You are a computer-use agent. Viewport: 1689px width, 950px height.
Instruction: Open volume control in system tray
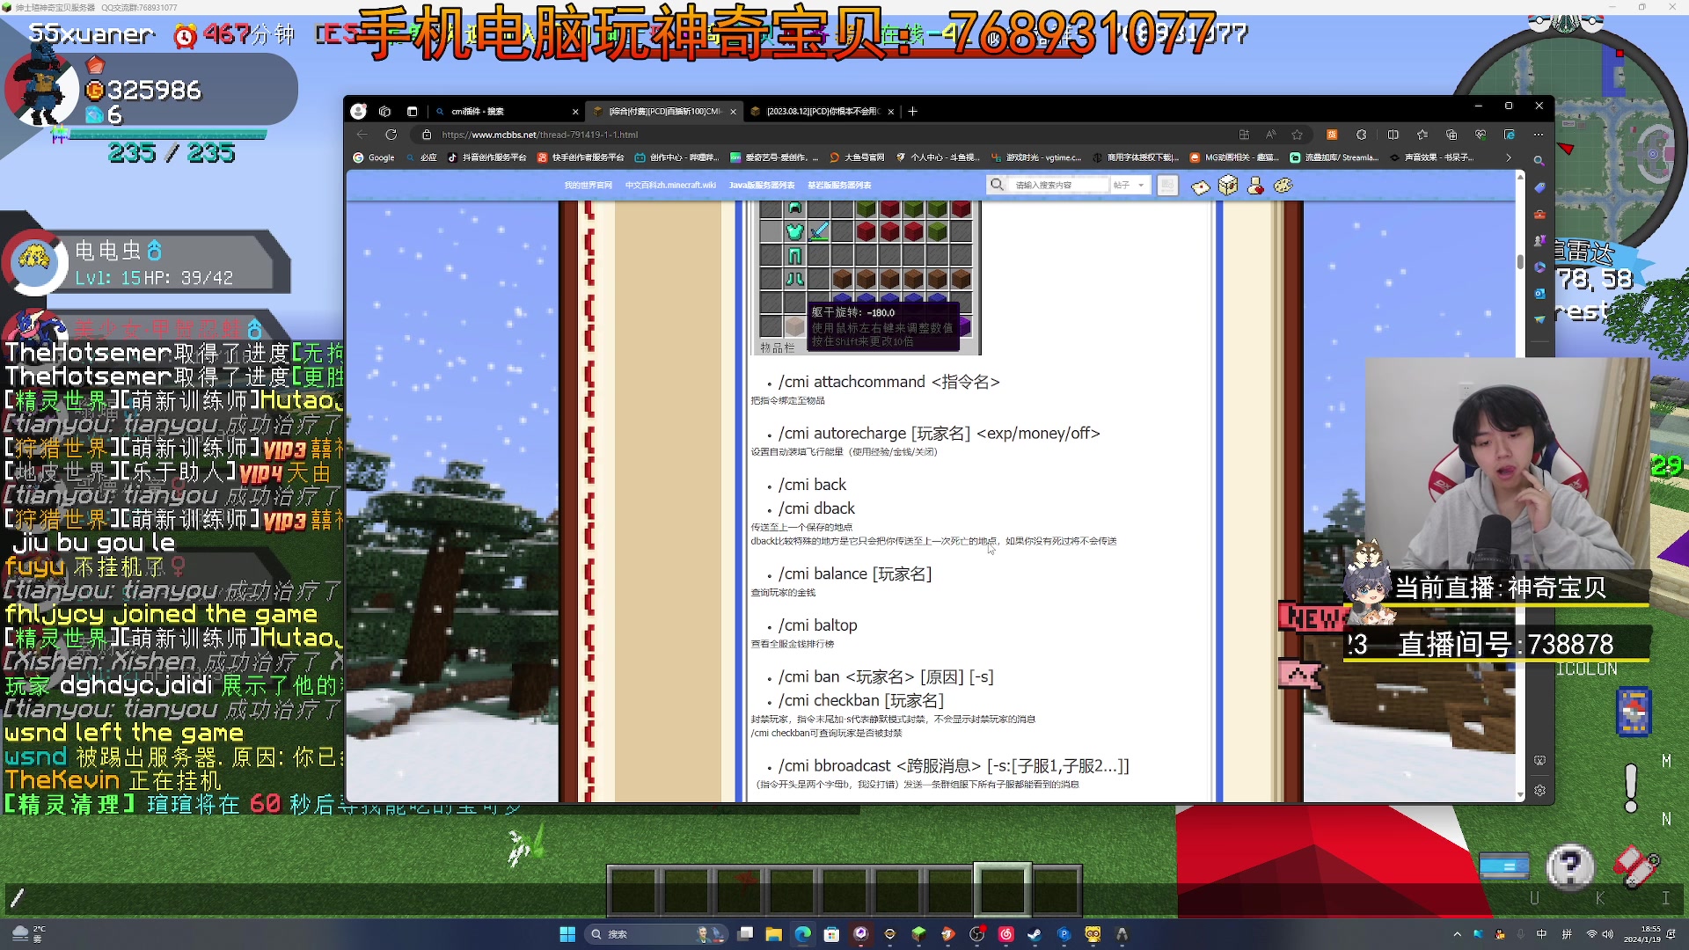click(1608, 934)
